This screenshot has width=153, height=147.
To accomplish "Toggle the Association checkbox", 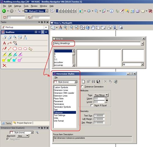I will (8, 139).
